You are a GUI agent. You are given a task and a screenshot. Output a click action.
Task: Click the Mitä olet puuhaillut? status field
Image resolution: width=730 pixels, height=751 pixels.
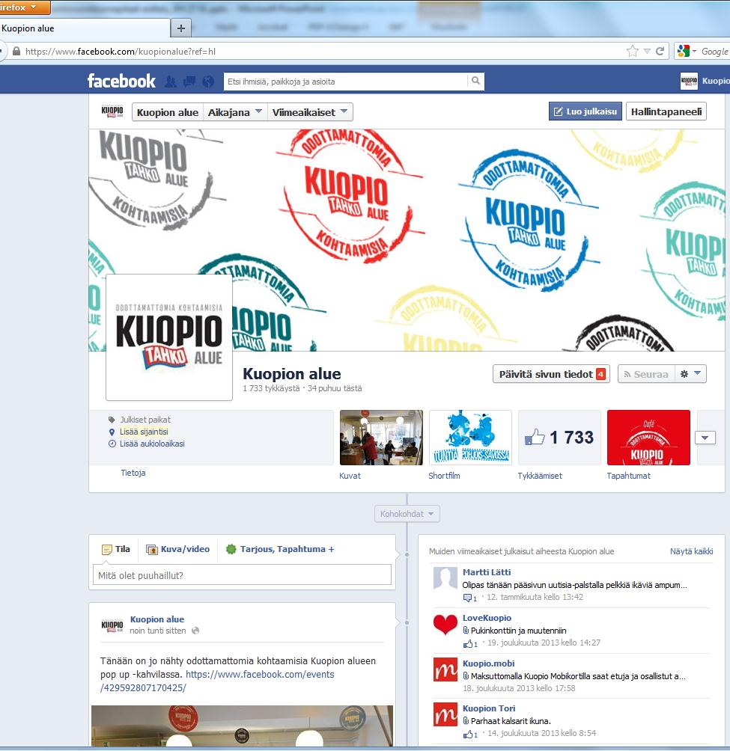point(242,575)
